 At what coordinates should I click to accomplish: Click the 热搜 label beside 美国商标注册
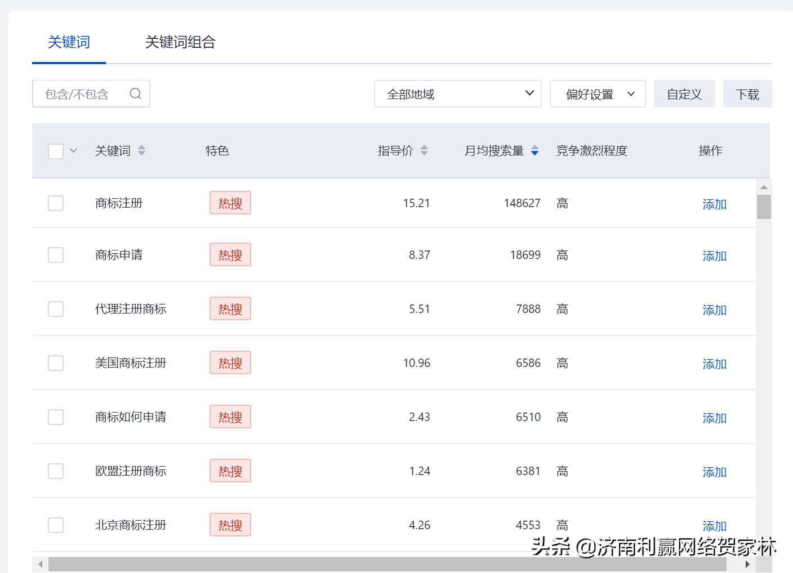(x=230, y=362)
